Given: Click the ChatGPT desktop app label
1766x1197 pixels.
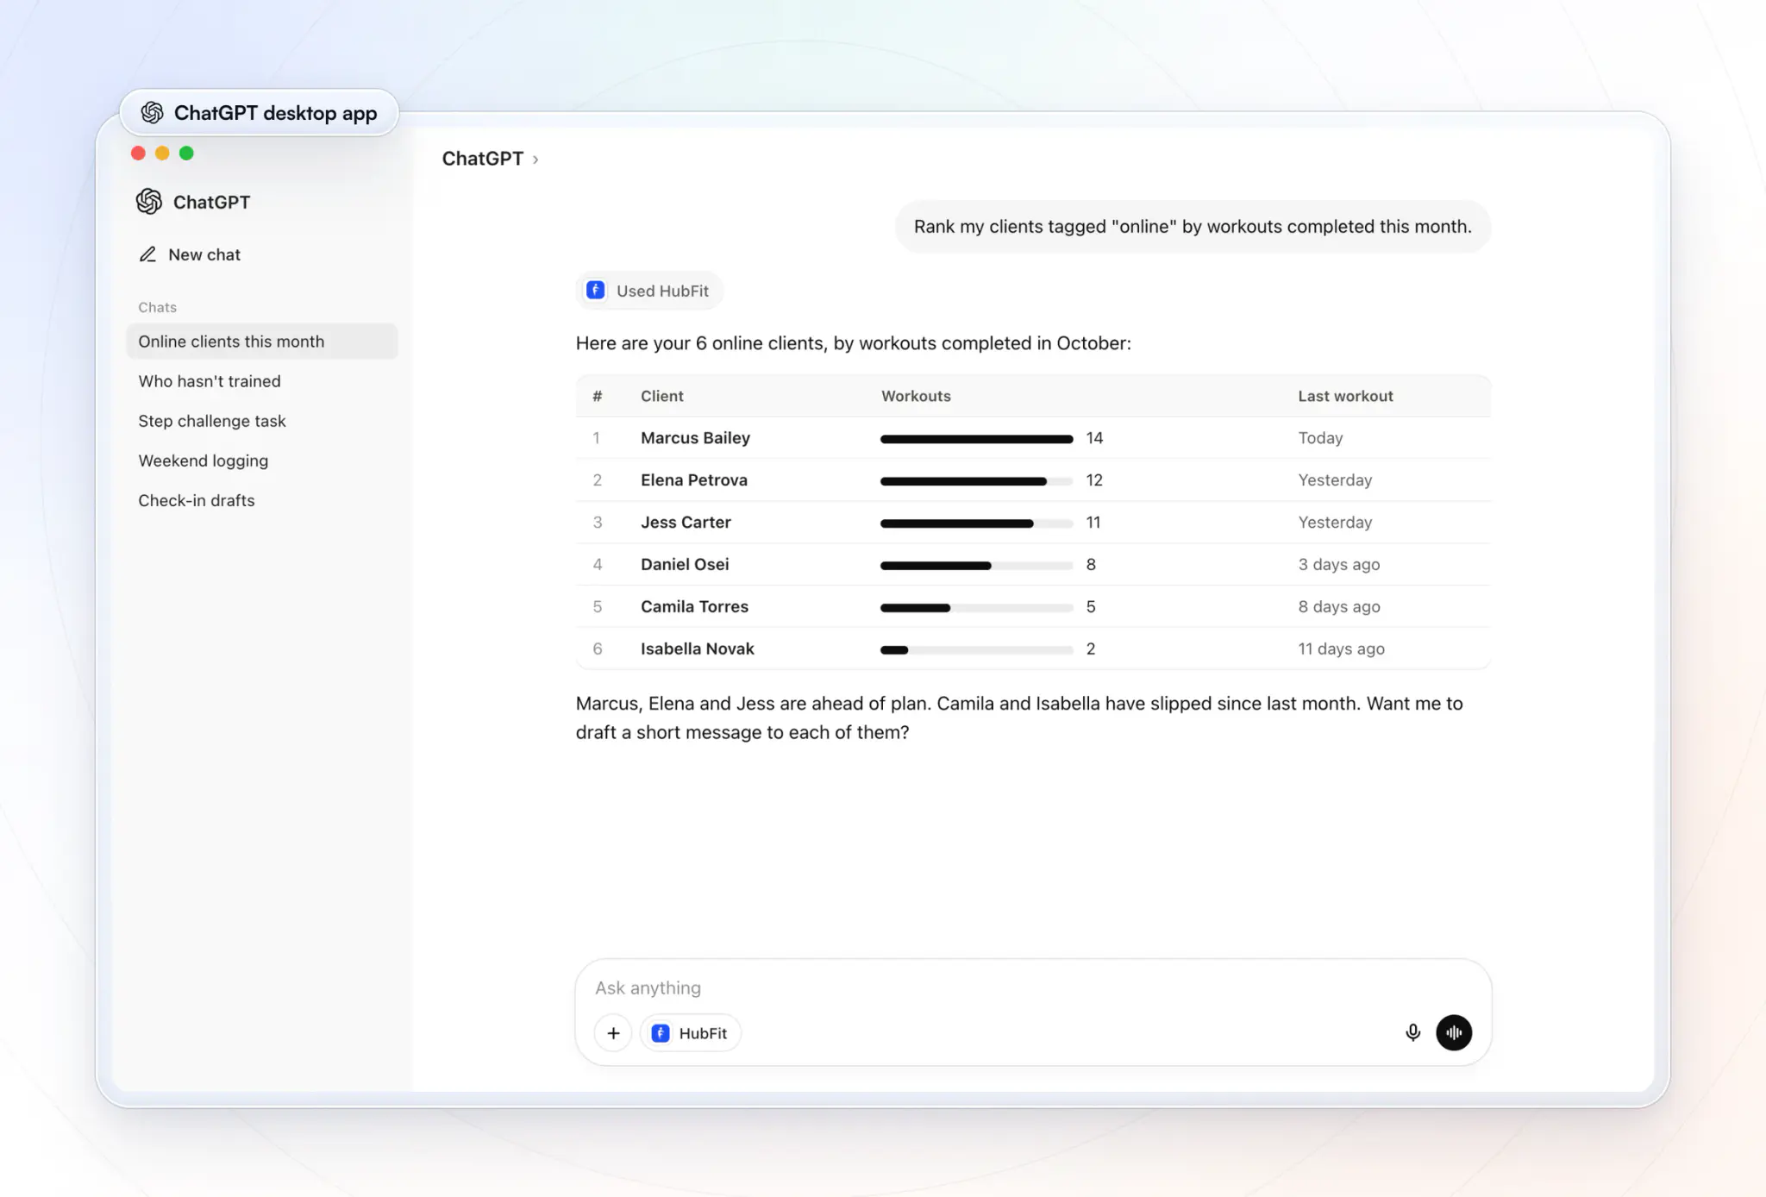Looking at the screenshot, I should coord(259,113).
